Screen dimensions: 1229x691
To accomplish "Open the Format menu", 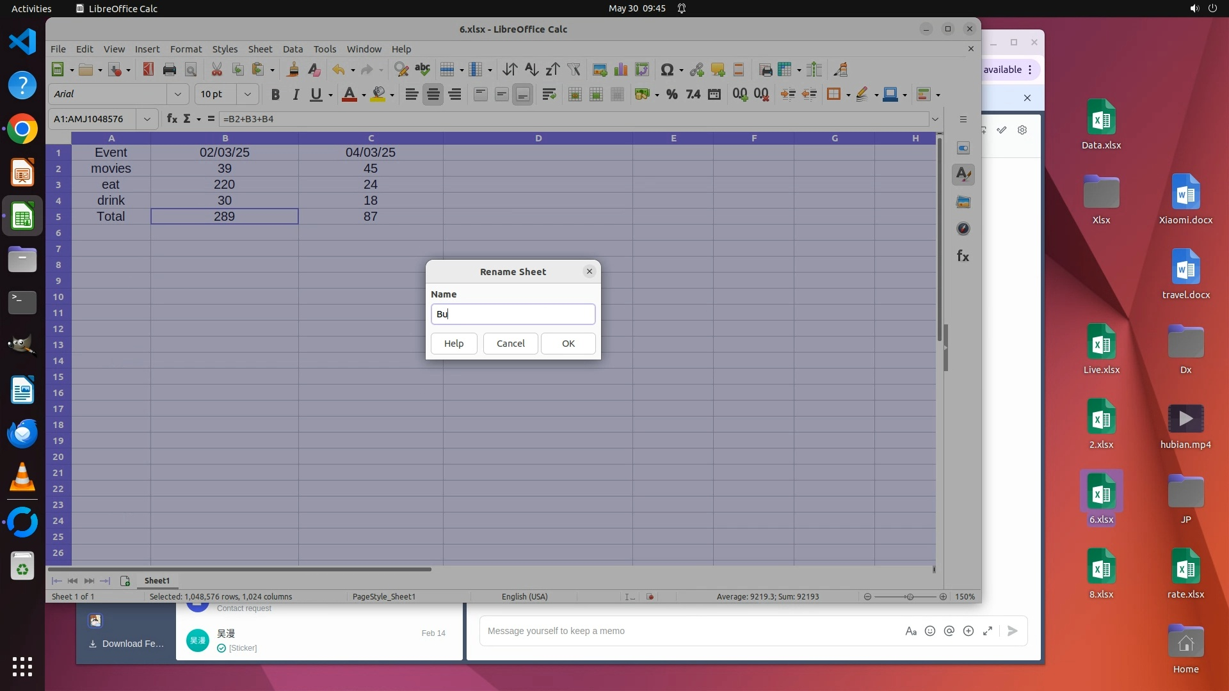I will [x=186, y=49].
